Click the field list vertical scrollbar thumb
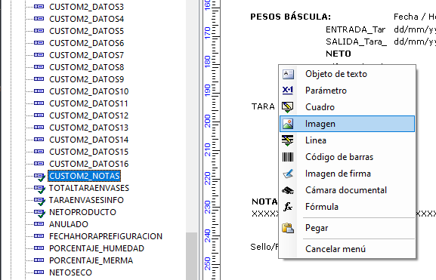Image resolution: width=436 pixels, height=280 pixels. (192, 256)
